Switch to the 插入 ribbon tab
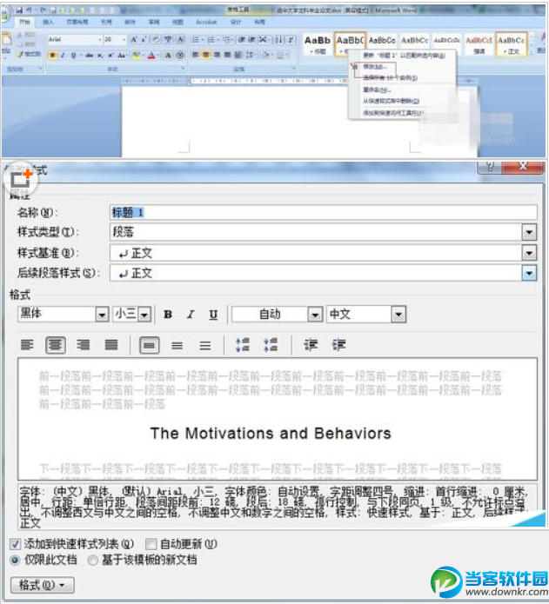 click(x=48, y=22)
